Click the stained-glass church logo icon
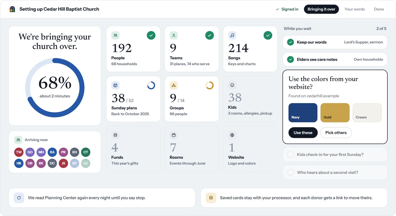This screenshot has width=396, height=216. tap(12, 9)
